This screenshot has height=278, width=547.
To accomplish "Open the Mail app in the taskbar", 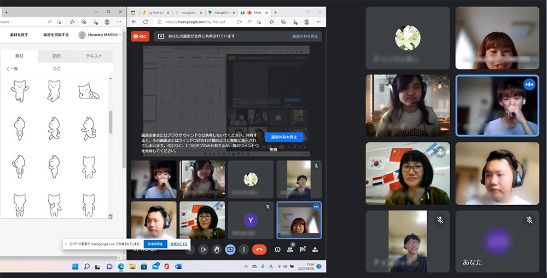I will pyautogui.click(x=155, y=267).
